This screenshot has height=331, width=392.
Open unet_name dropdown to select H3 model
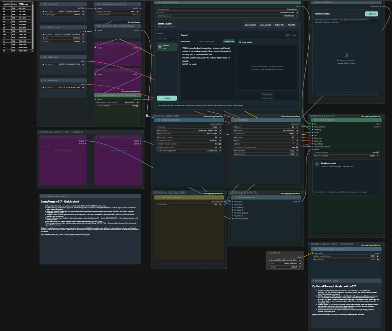pyautogui.click(x=63, y=11)
